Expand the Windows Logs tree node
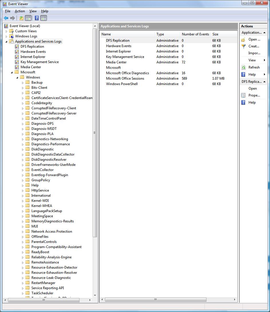 [6, 37]
